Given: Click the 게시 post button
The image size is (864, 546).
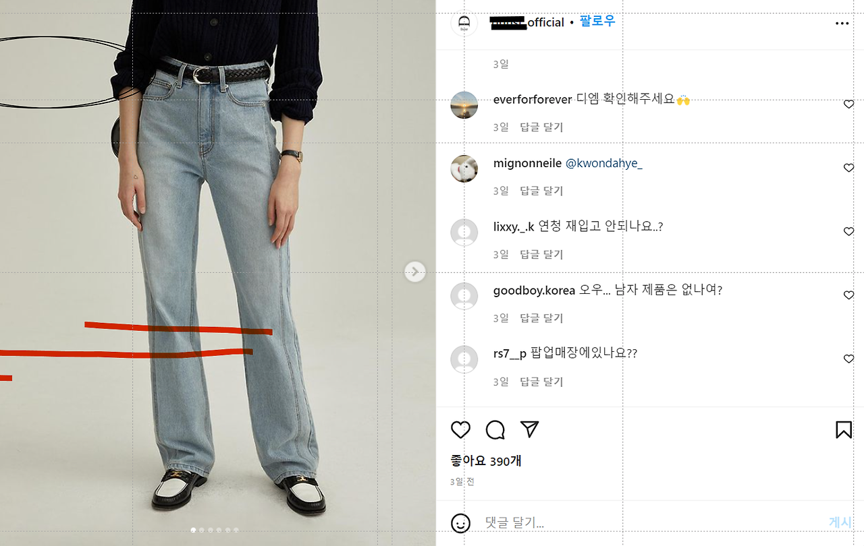Looking at the screenshot, I should click(840, 522).
